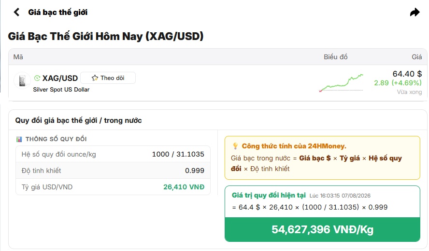Click the Tỷ giá USD/VND value 26,410 VNĐ

pyautogui.click(x=184, y=187)
